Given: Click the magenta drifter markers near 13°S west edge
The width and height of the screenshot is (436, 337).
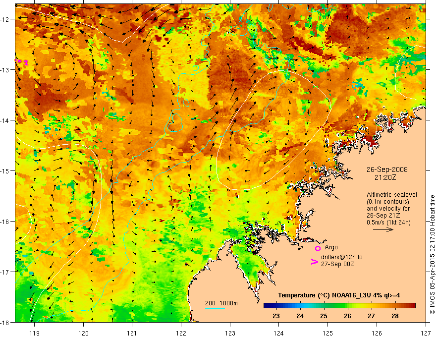Looking at the screenshot, I should pos(22,62).
